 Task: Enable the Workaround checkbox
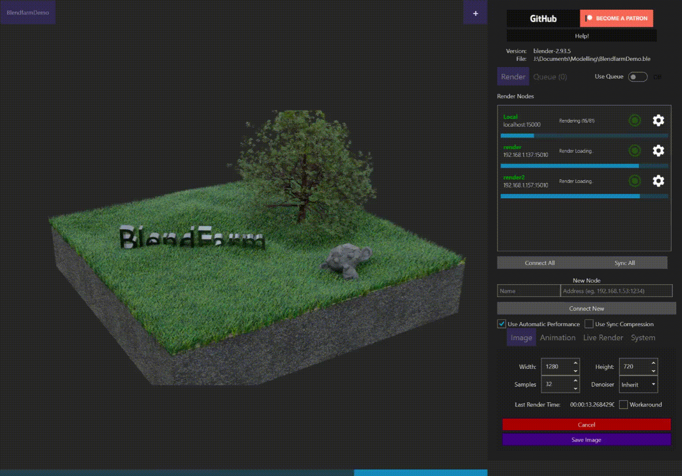click(x=623, y=405)
